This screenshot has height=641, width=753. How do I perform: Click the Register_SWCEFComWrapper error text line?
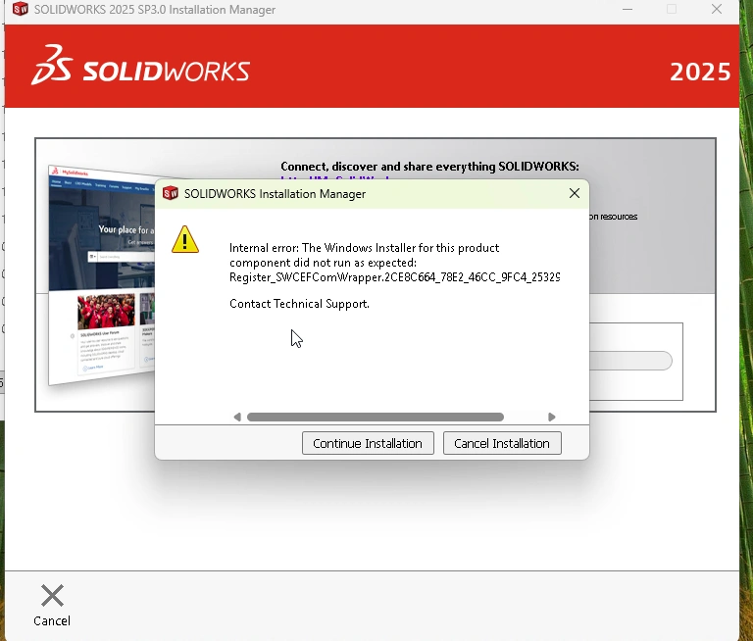click(x=395, y=277)
